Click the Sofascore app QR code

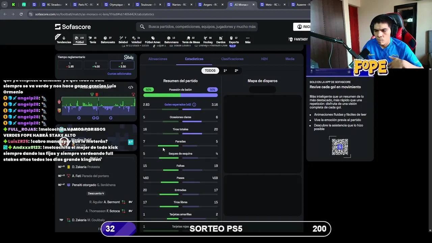340,147
